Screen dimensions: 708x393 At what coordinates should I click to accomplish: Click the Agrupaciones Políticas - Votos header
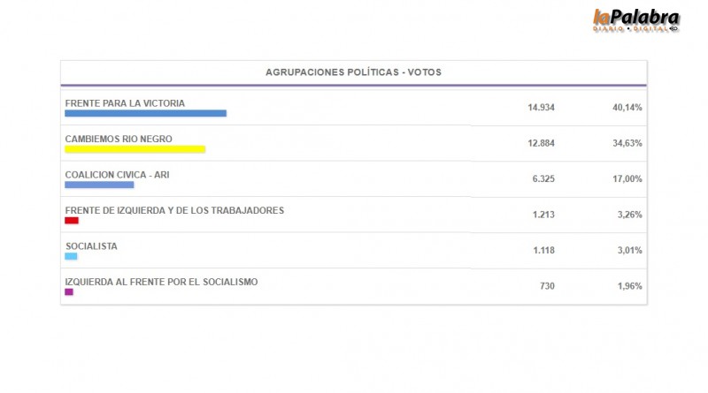click(353, 72)
